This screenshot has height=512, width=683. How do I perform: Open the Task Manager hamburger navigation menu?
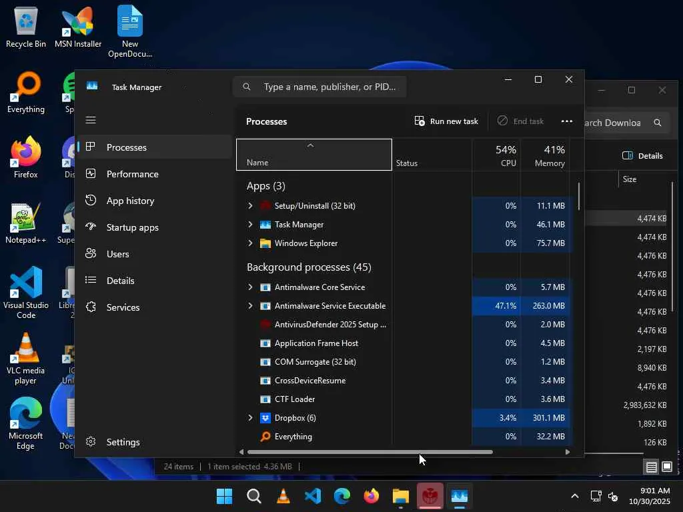click(x=91, y=120)
